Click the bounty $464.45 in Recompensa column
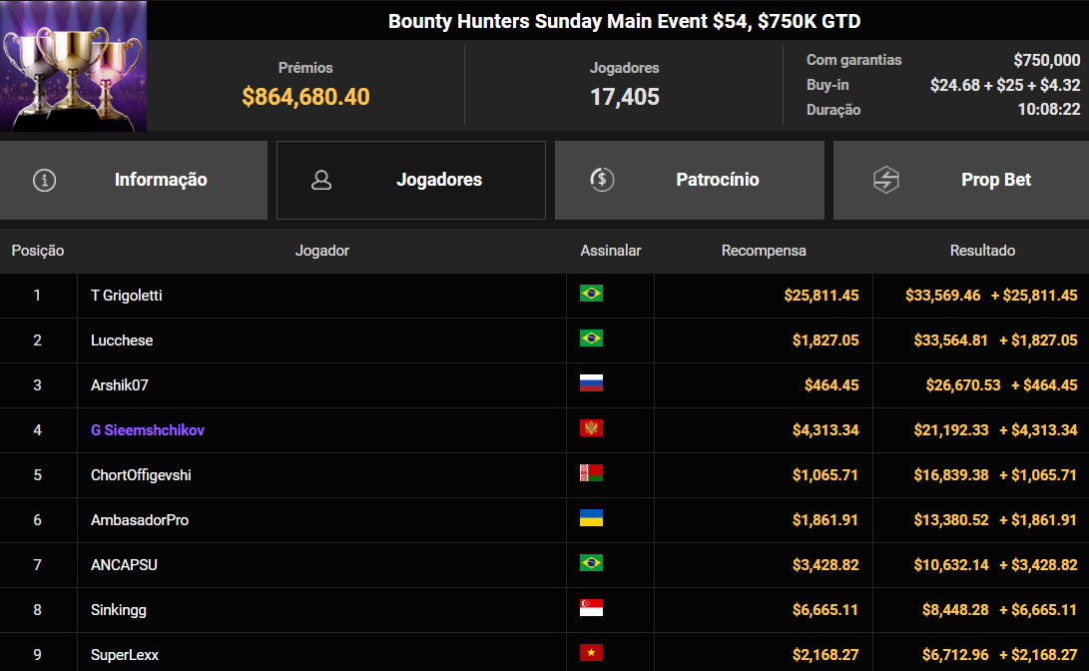The height and width of the screenshot is (671, 1089). tap(831, 384)
